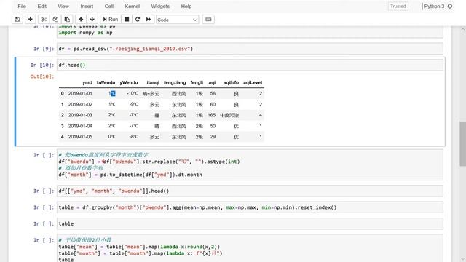Open the Insert menu

tap(87, 7)
